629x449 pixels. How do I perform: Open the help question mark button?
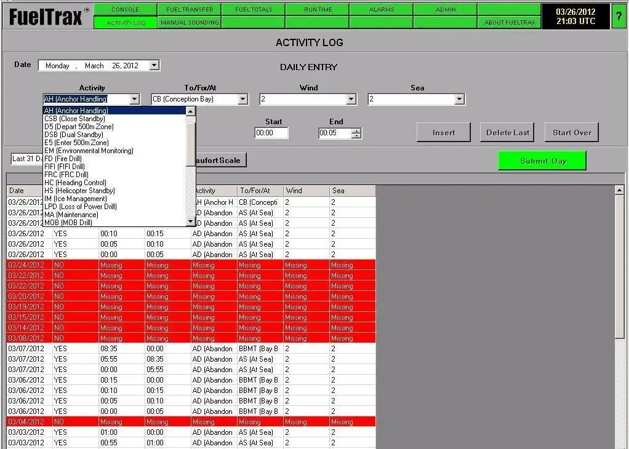coord(619,16)
